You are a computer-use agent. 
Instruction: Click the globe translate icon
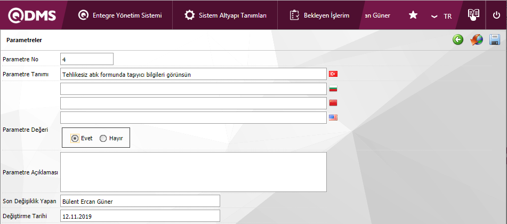[477, 40]
